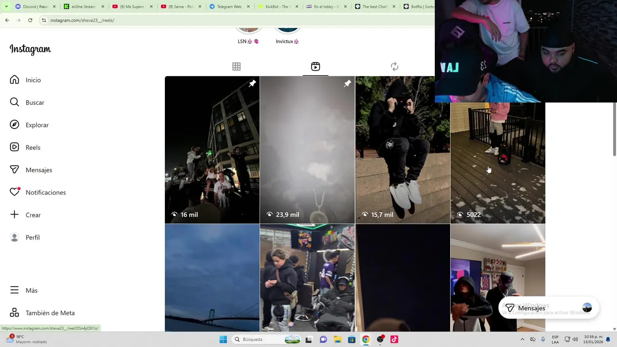
Task: Open volume control in system tray
Action: [x=575, y=339]
